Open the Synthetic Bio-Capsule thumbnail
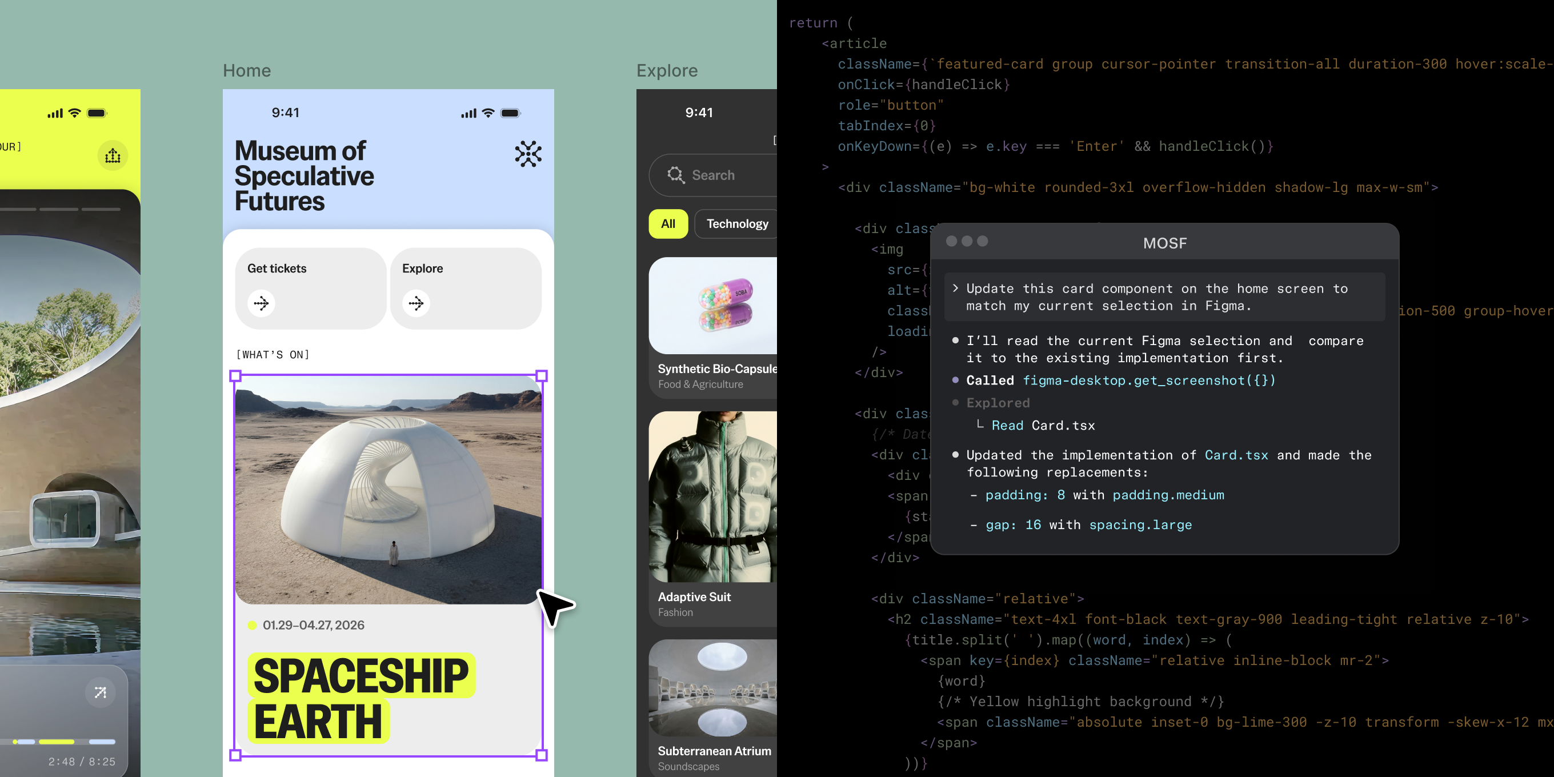The height and width of the screenshot is (777, 1554). click(x=713, y=306)
